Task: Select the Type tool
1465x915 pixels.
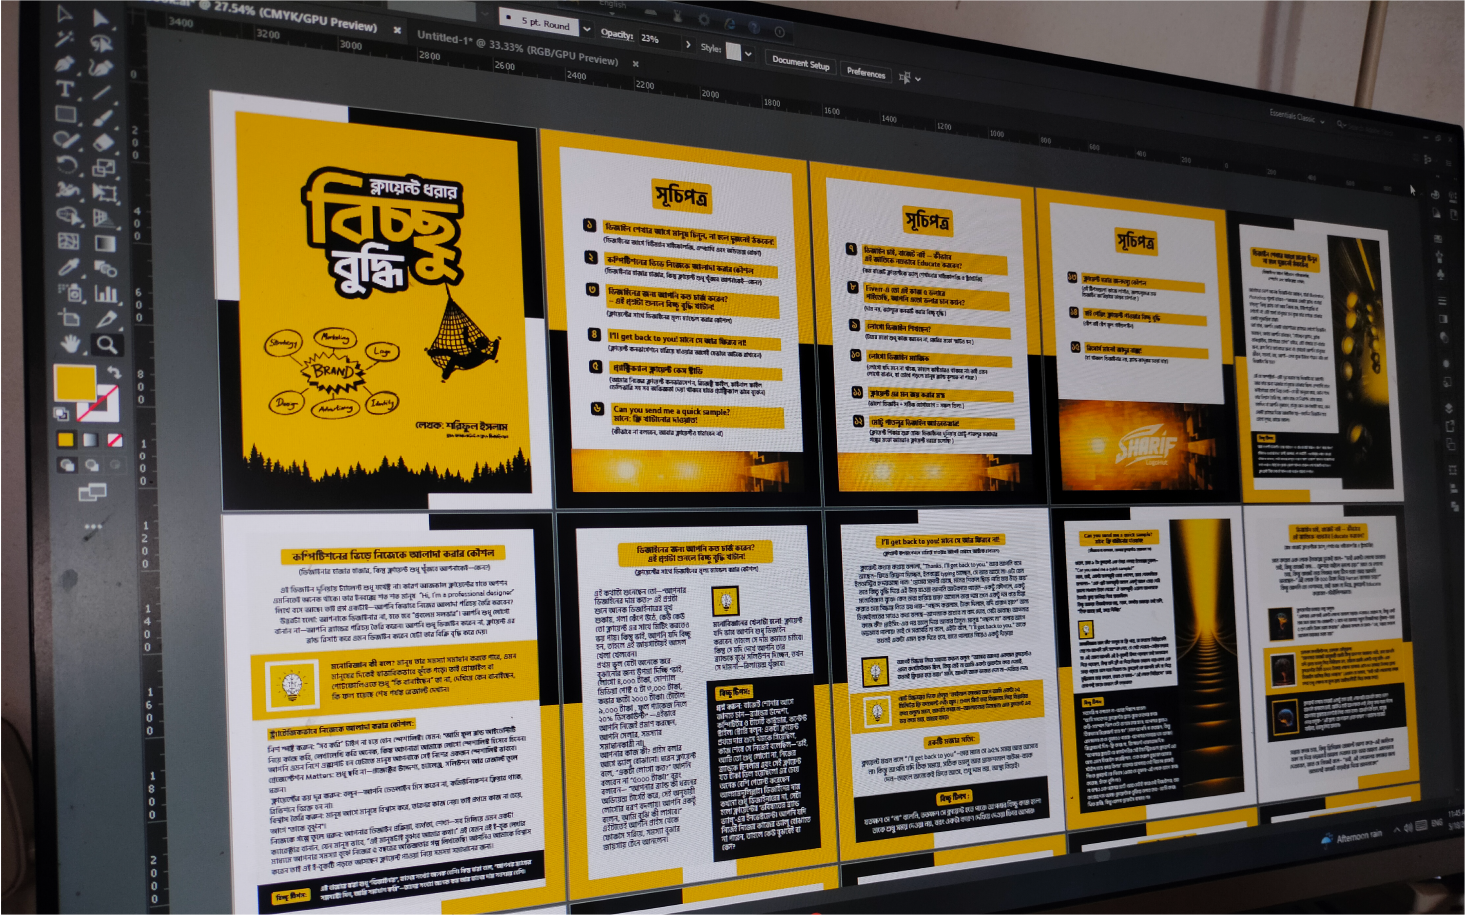Action: pos(64,88)
